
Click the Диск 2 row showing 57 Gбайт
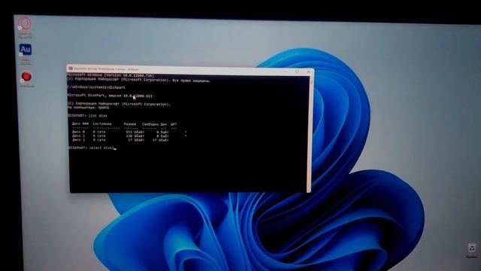120,140
